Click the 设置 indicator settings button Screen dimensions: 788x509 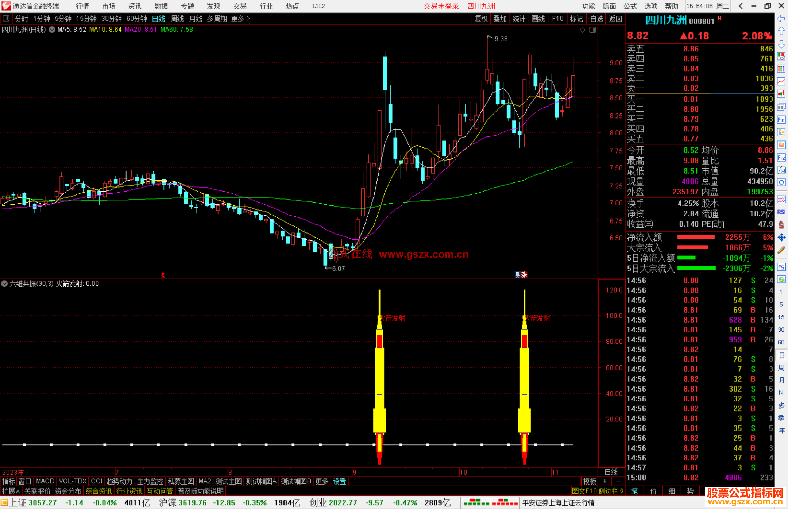point(339,482)
